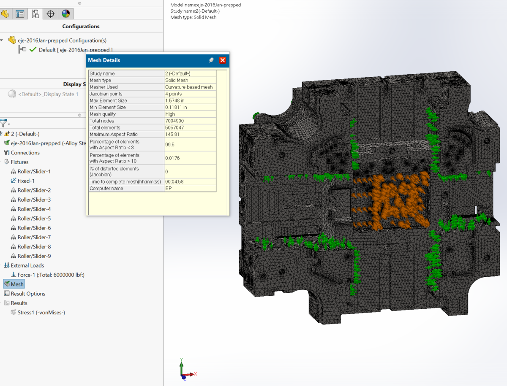Pin the Mesh Details dialog

pos(211,60)
